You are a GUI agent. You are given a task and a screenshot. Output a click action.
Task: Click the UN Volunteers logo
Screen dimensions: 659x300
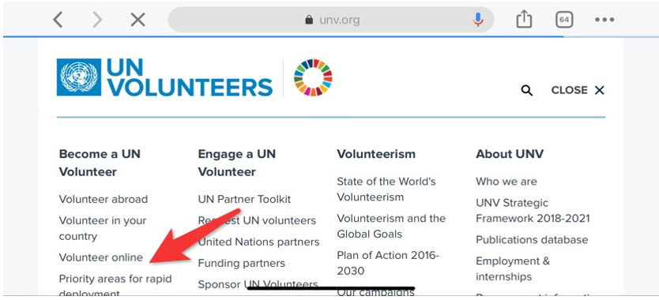164,77
